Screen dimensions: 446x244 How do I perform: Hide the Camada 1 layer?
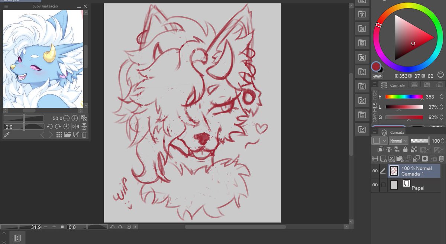click(x=375, y=171)
